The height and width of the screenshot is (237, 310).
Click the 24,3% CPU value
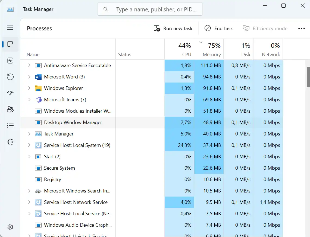pos(184,145)
